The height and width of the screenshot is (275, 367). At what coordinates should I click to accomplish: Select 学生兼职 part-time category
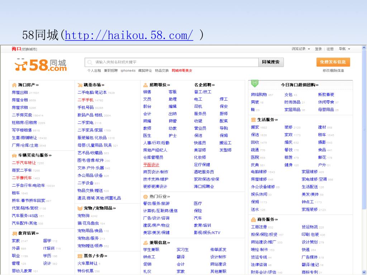(151, 250)
